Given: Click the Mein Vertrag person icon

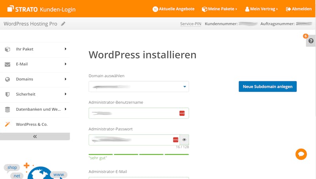Looking at the screenshot, I should 247,9.
